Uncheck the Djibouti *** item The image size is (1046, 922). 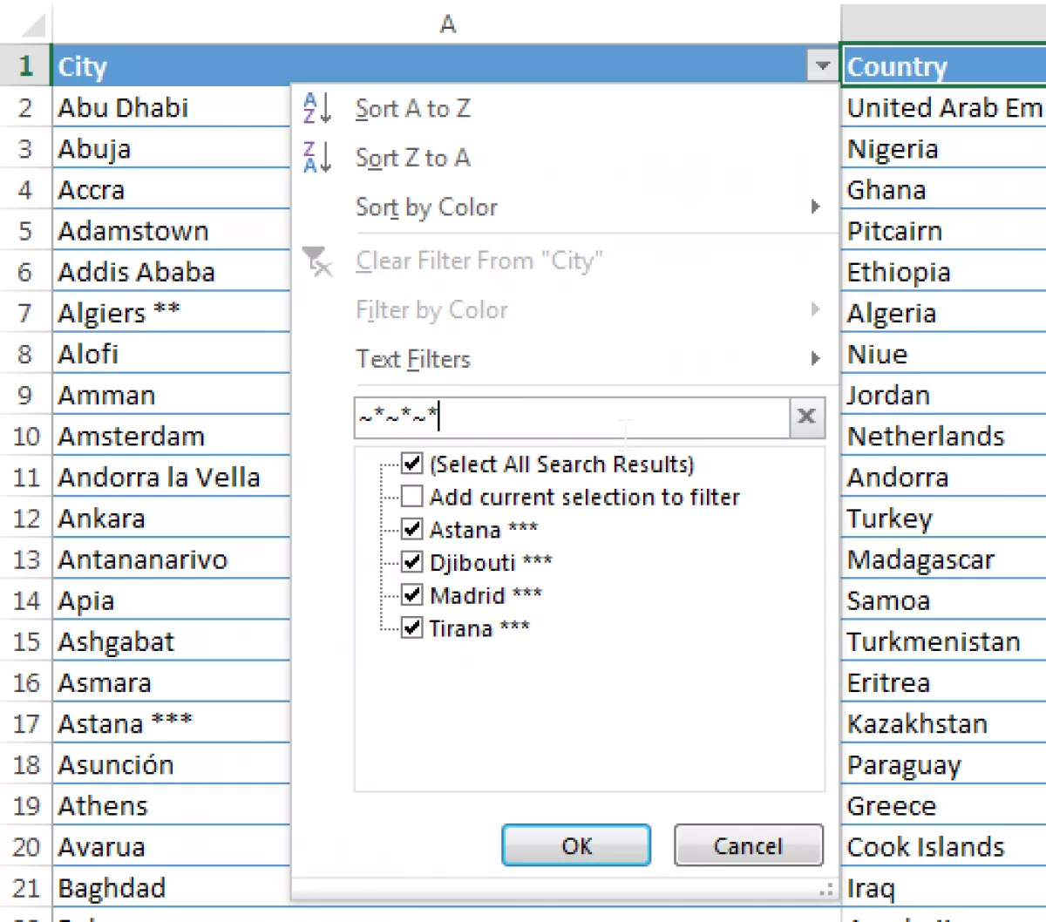tap(412, 562)
